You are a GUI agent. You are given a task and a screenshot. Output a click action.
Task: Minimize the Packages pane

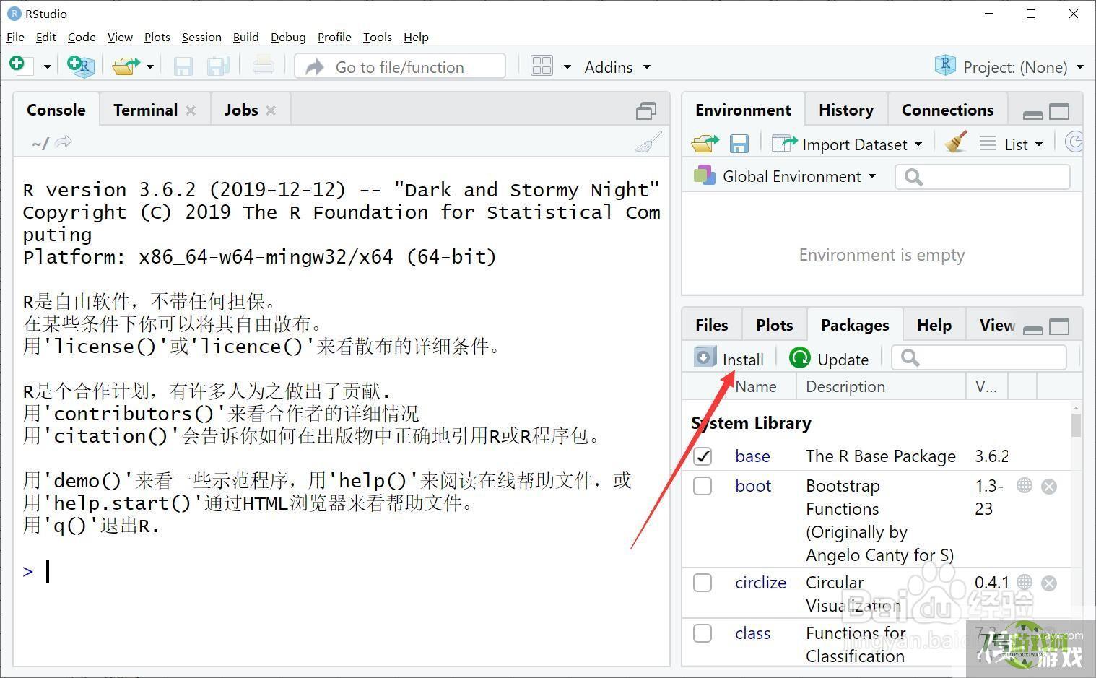(1033, 329)
